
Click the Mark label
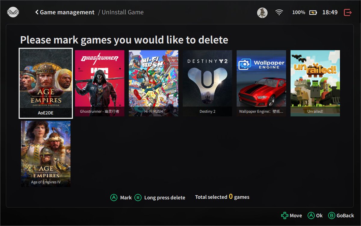click(126, 197)
